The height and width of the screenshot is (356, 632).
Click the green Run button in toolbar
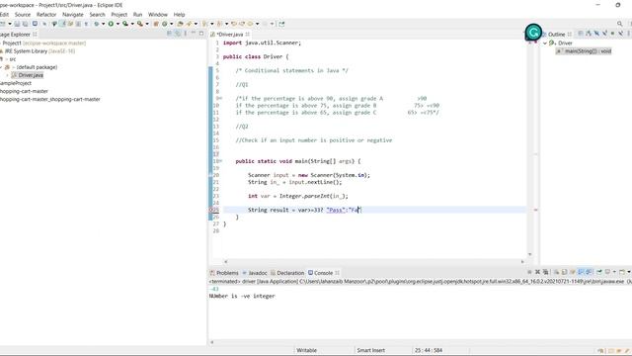(111, 24)
